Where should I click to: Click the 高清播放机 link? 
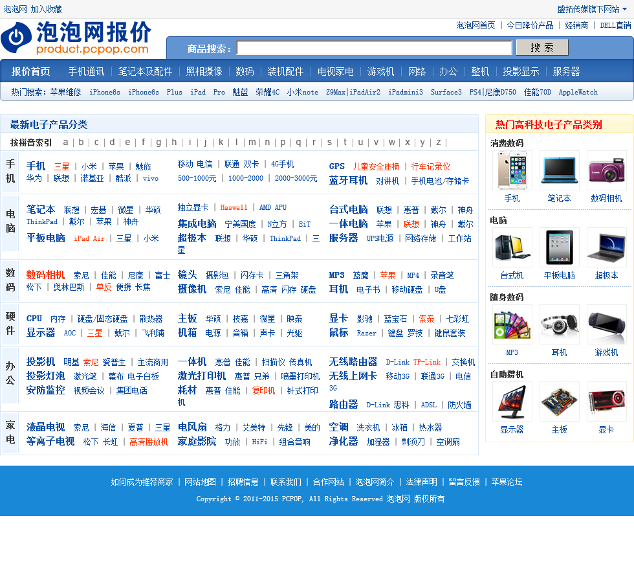[x=149, y=442]
